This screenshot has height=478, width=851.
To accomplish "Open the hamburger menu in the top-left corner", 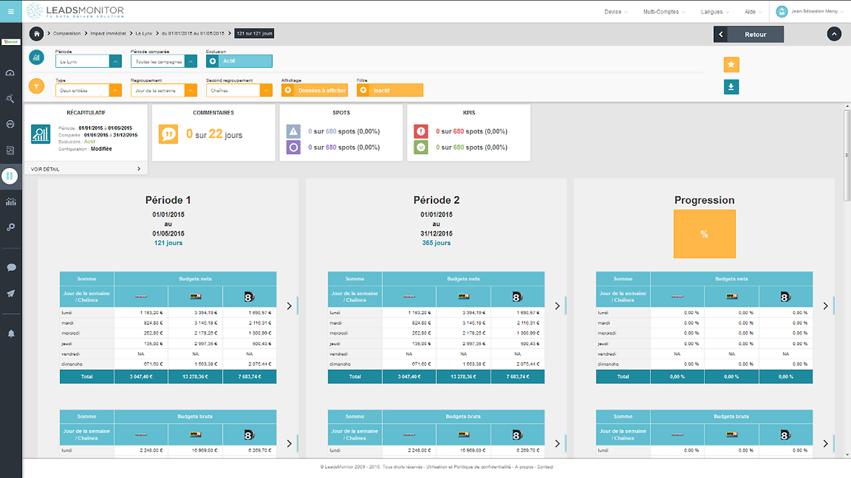I will tap(11, 11).
